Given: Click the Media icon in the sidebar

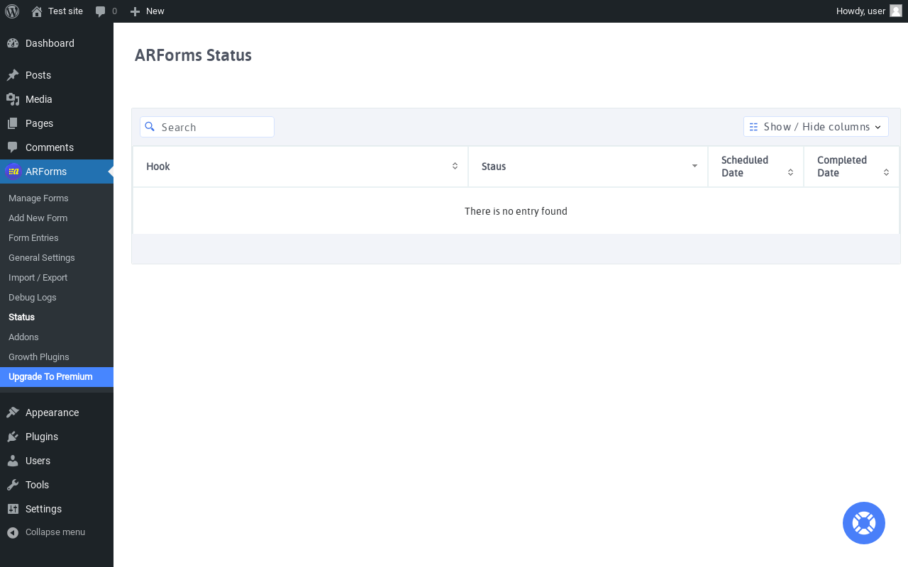Looking at the screenshot, I should click(13, 99).
